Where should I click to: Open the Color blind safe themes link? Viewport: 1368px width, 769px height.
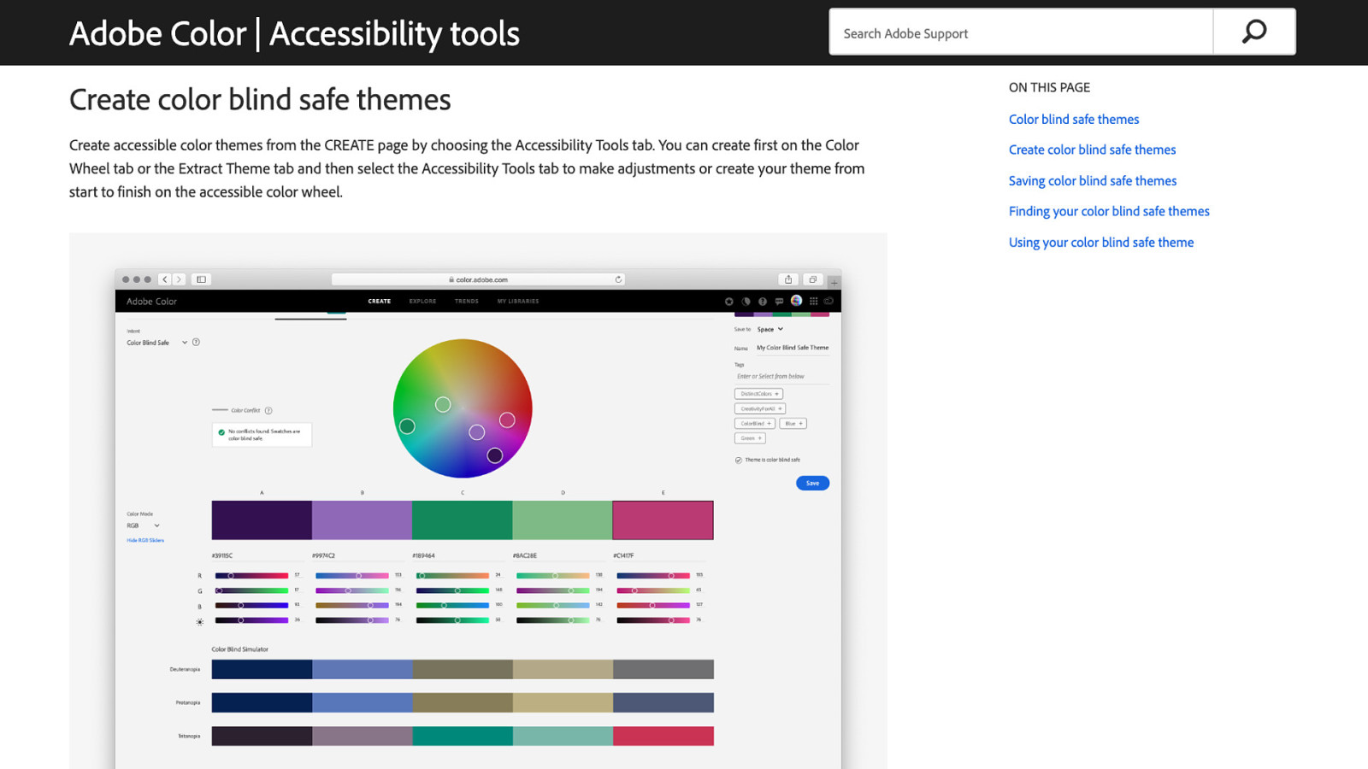[1074, 119]
